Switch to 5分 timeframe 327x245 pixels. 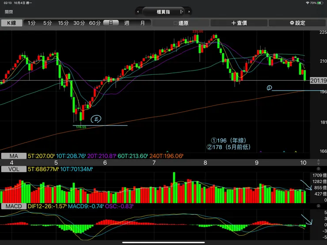coord(47,23)
